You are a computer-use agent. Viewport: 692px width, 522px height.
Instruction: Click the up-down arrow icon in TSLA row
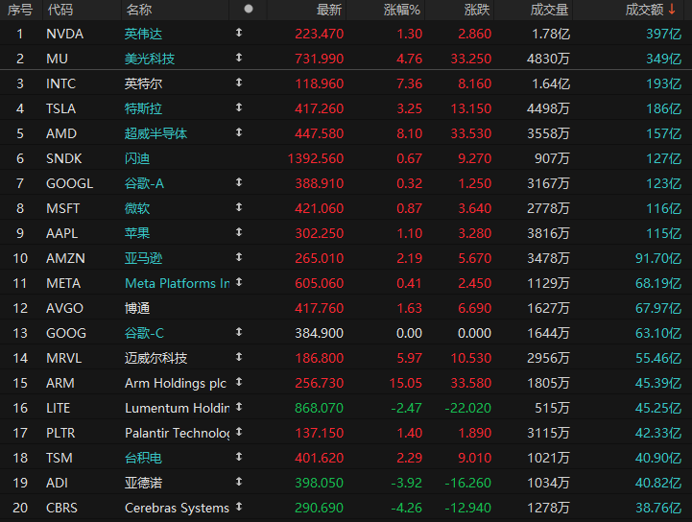(239, 107)
